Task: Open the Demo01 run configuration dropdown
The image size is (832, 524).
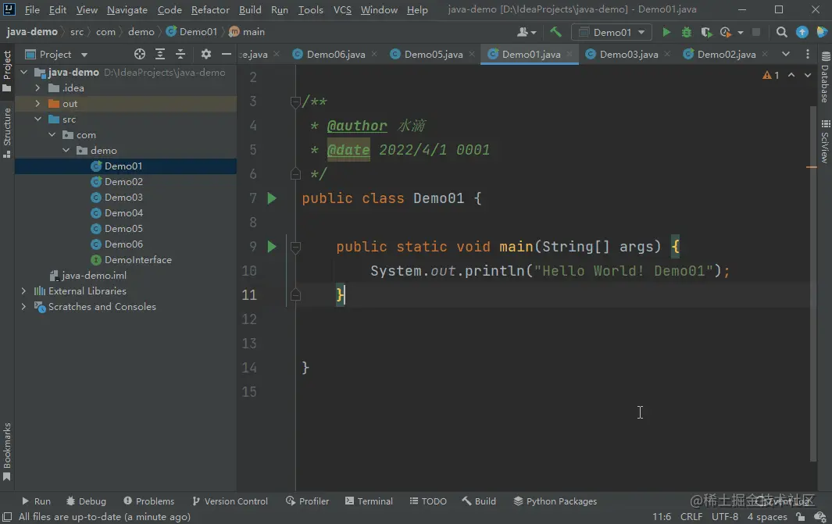Action: click(x=612, y=32)
